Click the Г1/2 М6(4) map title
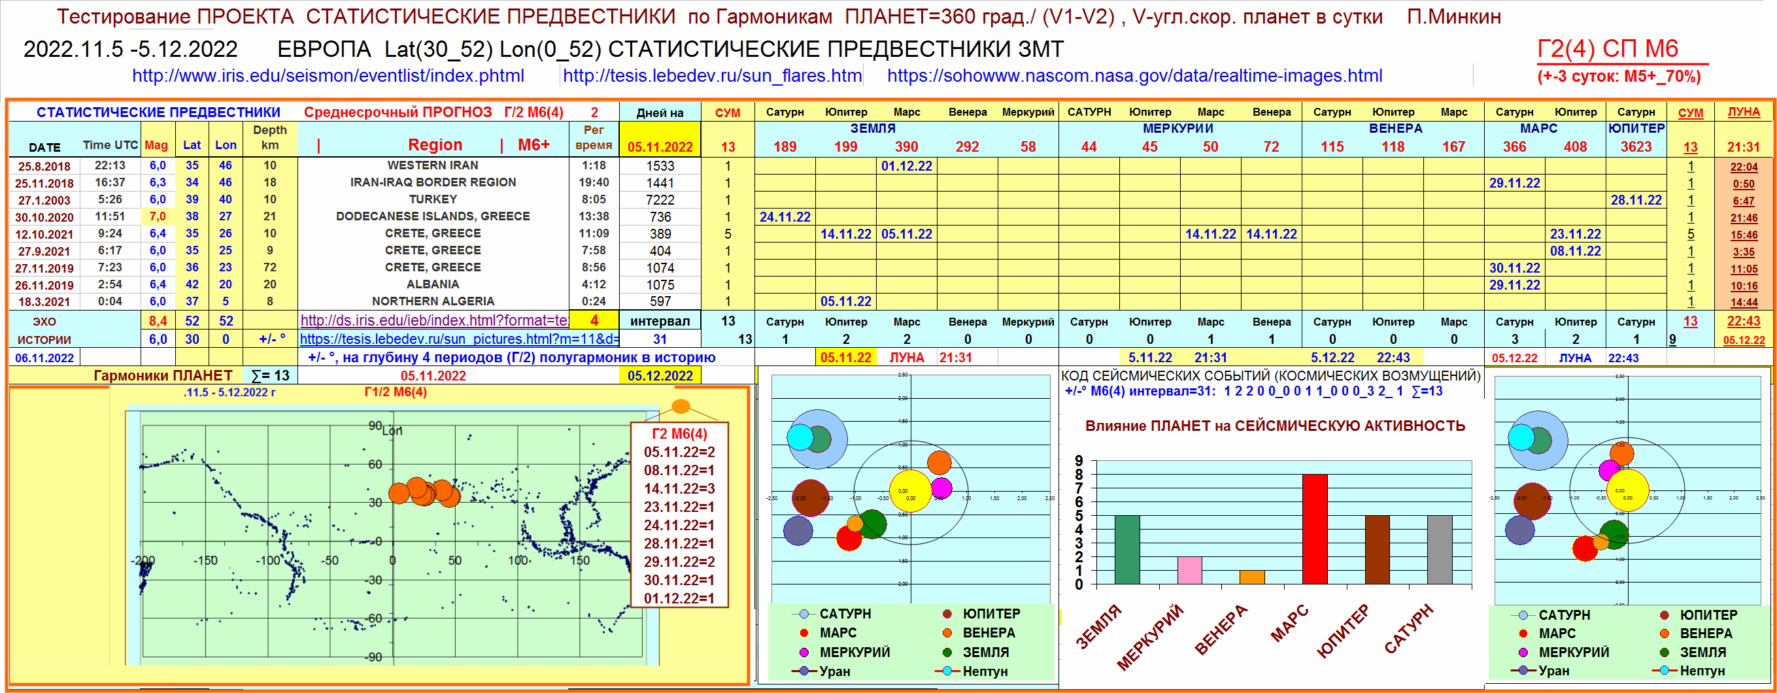Image resolution: width=1777 pixels, height=693 pixels. pos(396,392)
